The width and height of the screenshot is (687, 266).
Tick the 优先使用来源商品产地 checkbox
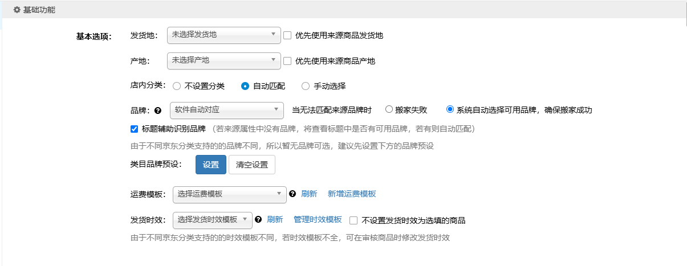click(x=287, y=60)
